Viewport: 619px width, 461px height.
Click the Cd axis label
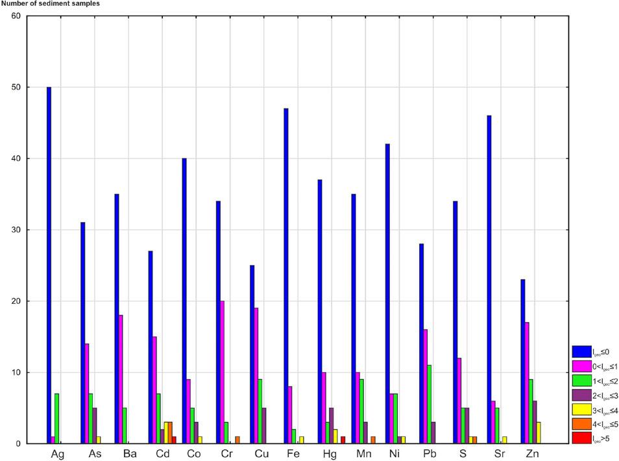162,453
